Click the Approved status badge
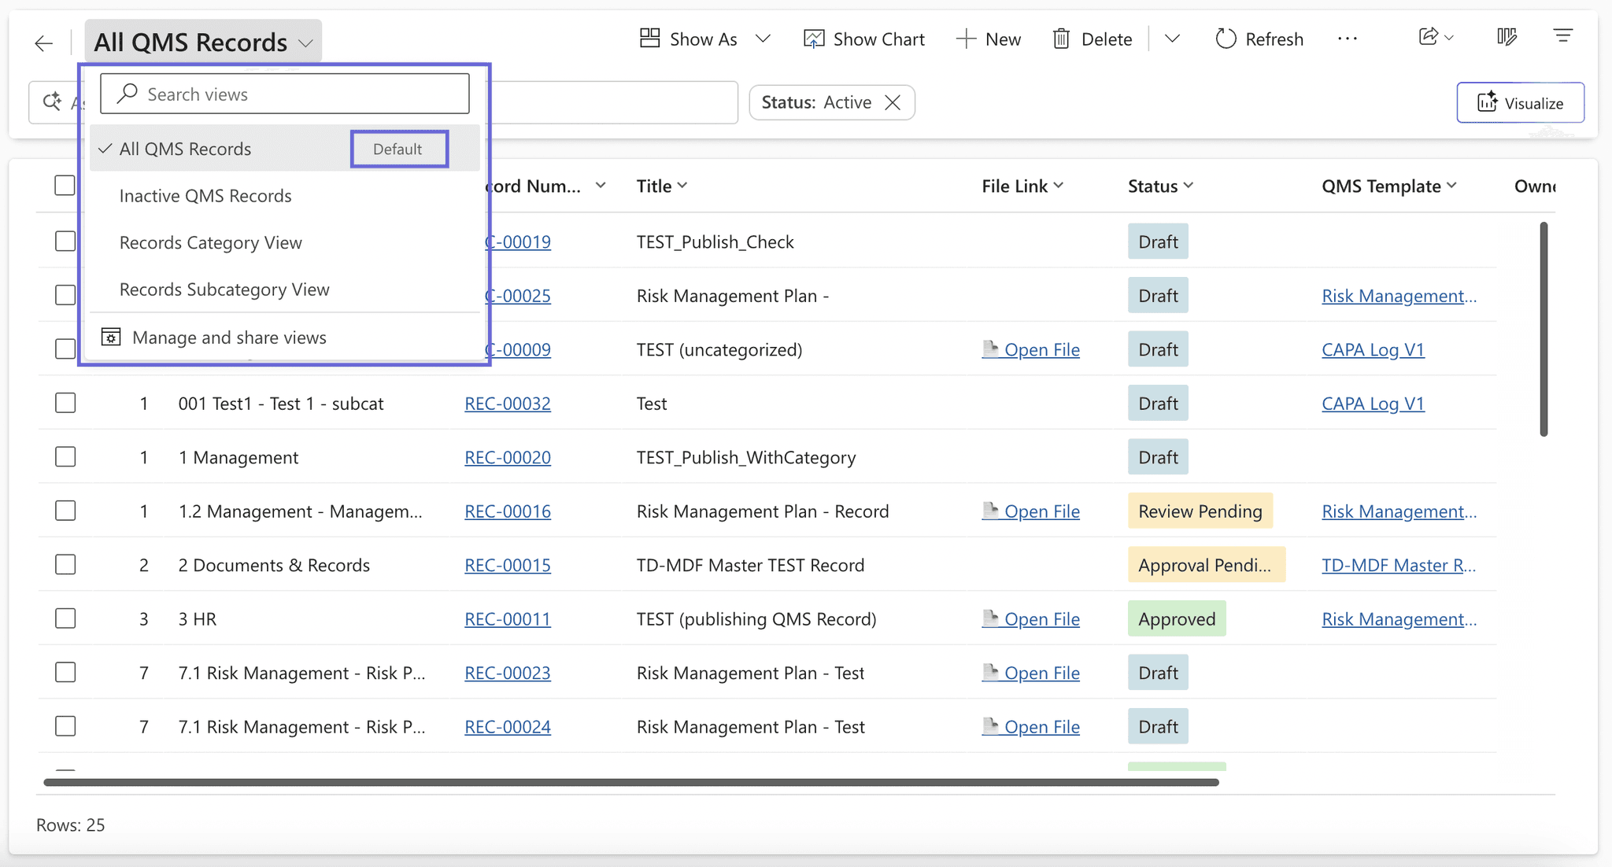 coord(1177,619)
